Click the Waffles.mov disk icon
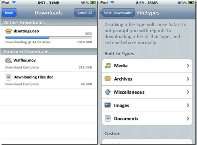The width and height of the screenshot is (197, 145). click(x=8, y=60)
